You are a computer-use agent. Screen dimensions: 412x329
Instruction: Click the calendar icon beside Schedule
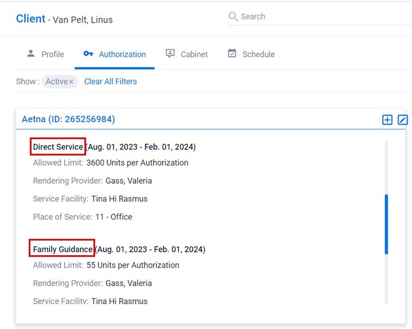coord(232,54)
